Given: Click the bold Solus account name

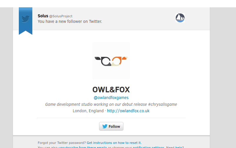Looking at the screenshot, I should tap(43, 16).
